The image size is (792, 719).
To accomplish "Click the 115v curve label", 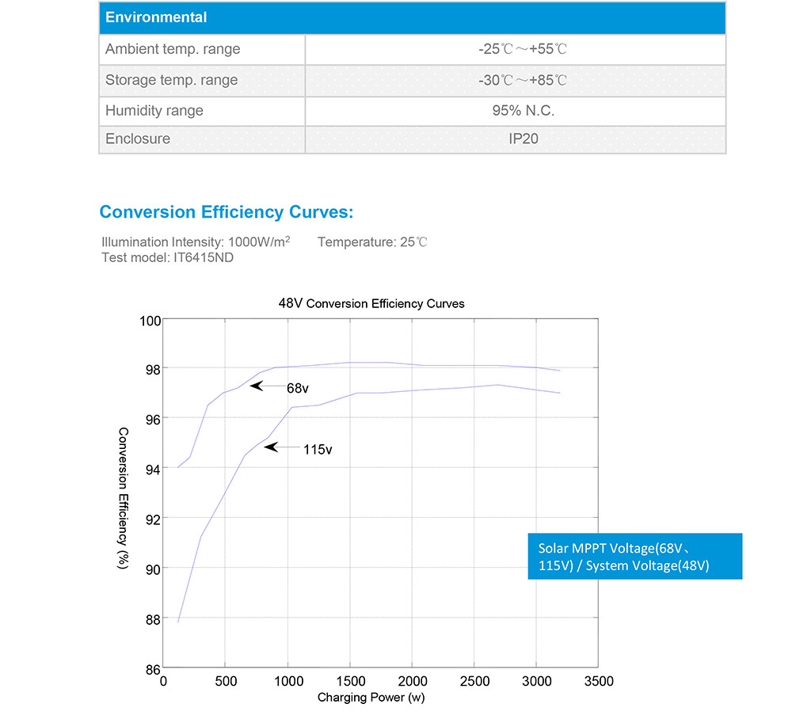I will (318, 450).
